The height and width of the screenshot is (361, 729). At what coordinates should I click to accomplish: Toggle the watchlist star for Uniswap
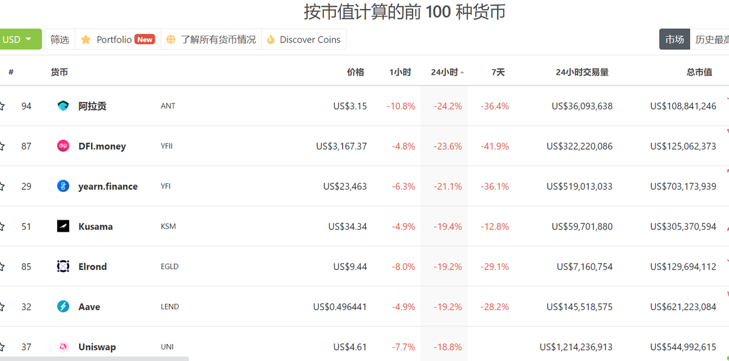pyautogui.click(x=2, y=346)
